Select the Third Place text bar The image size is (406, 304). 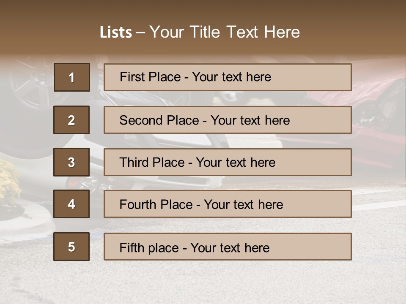point(228,162)
